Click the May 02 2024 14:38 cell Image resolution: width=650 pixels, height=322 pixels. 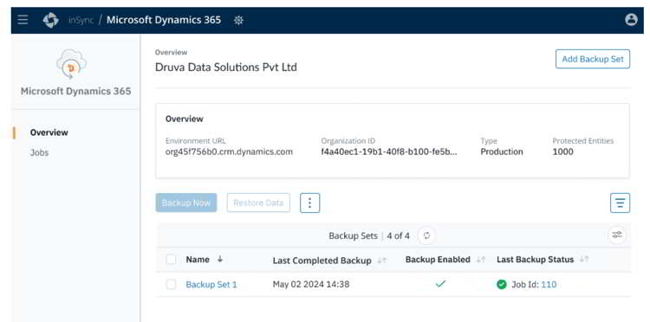(311, 284)
